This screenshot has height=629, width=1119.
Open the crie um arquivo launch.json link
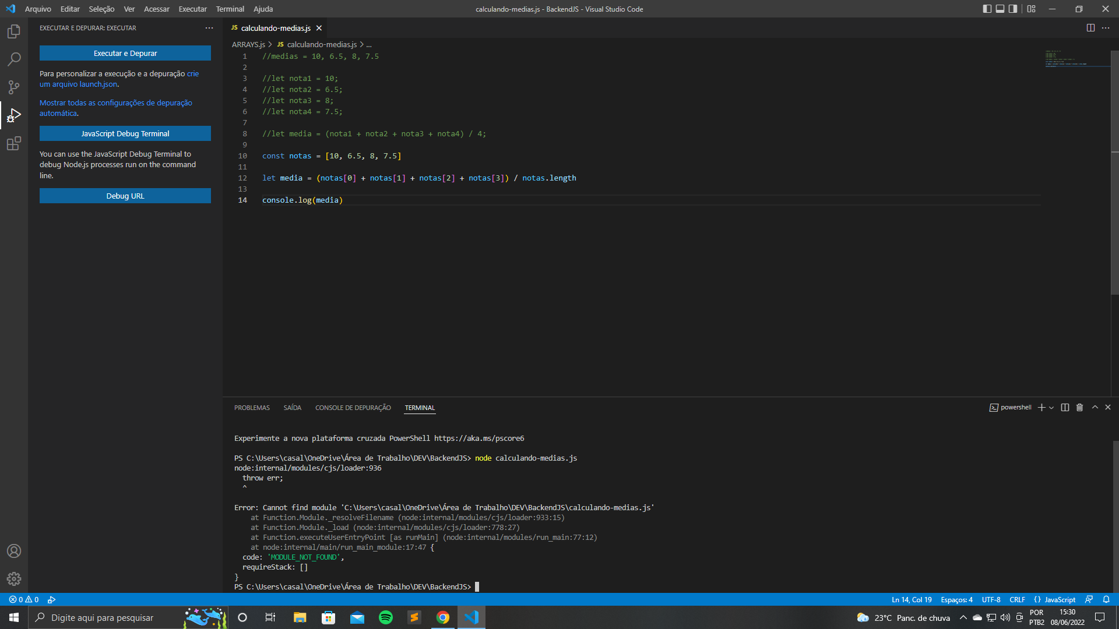point(119,79)
